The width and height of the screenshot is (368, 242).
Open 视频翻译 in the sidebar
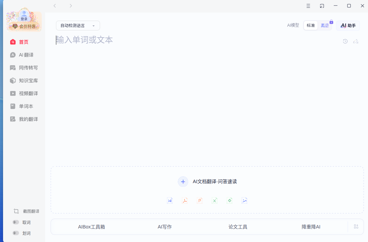tap(24, 93)
